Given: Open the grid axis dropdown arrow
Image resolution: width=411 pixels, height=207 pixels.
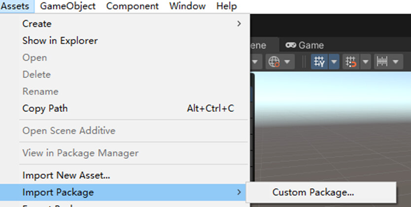Looking at the screenshot, I should (x=334, y=62).
